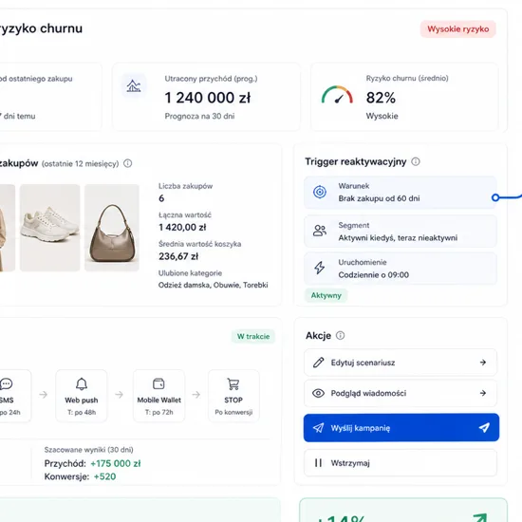
Task: Click the W trakcie status label
Action: point(253,336)
